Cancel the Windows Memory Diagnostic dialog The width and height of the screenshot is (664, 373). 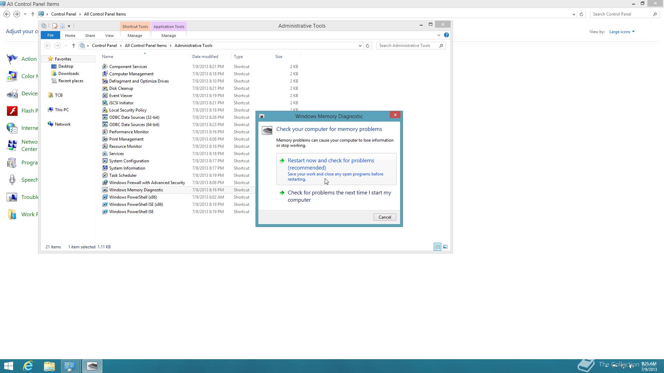(x=385, y=217)
